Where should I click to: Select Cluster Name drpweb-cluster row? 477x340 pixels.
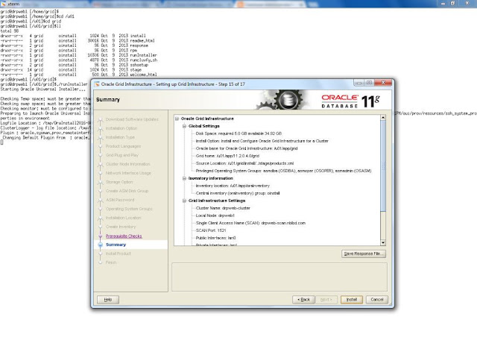tap(223, 208)
